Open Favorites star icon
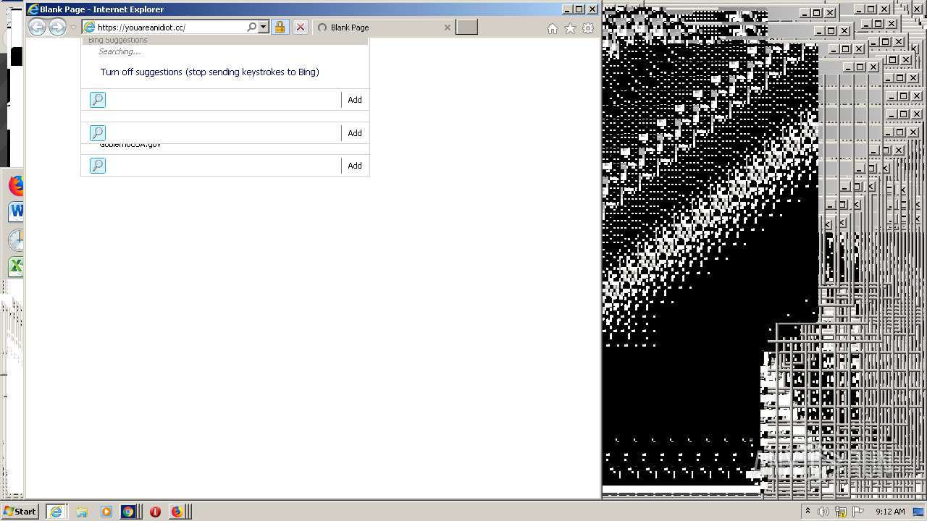Screen dimensions: 927x521 pyautogui.click(x=570, y=28)
